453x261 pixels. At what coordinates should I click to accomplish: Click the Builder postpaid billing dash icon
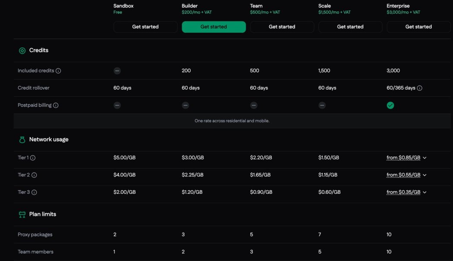point(186,106)
